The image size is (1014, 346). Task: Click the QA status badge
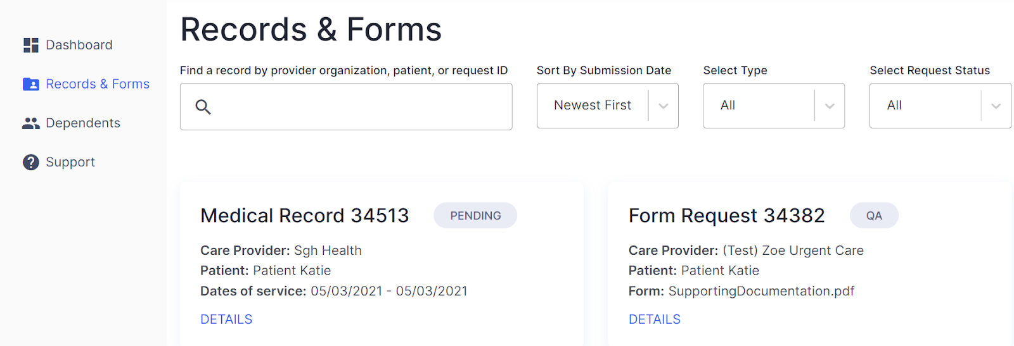874,216
